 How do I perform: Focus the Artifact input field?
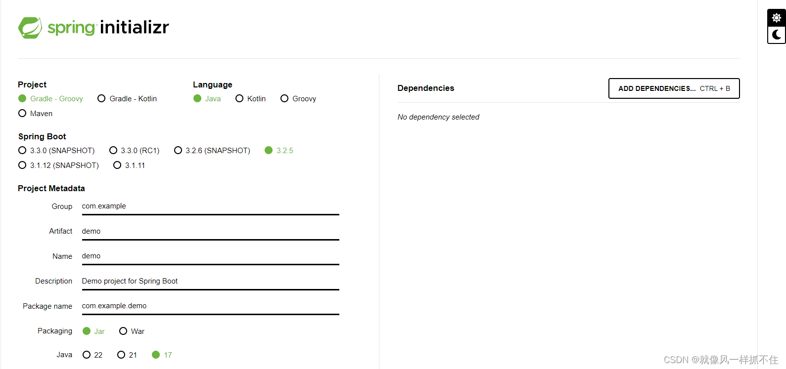[x=210, y=231]
